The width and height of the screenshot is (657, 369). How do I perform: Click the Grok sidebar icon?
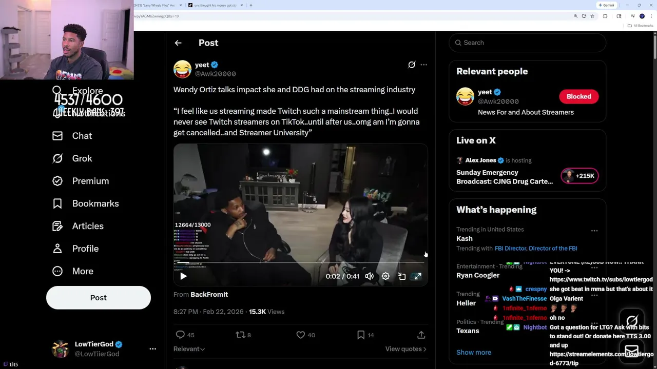click(57, 158)
